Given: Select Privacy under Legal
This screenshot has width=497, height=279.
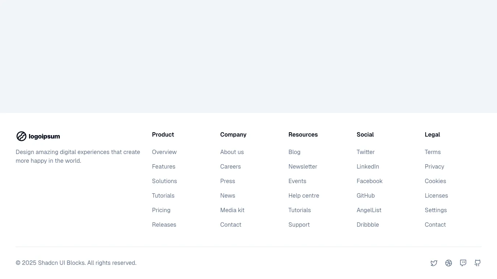Looking at the screenshot, I should pyautogui.click(x=434, y=166).
